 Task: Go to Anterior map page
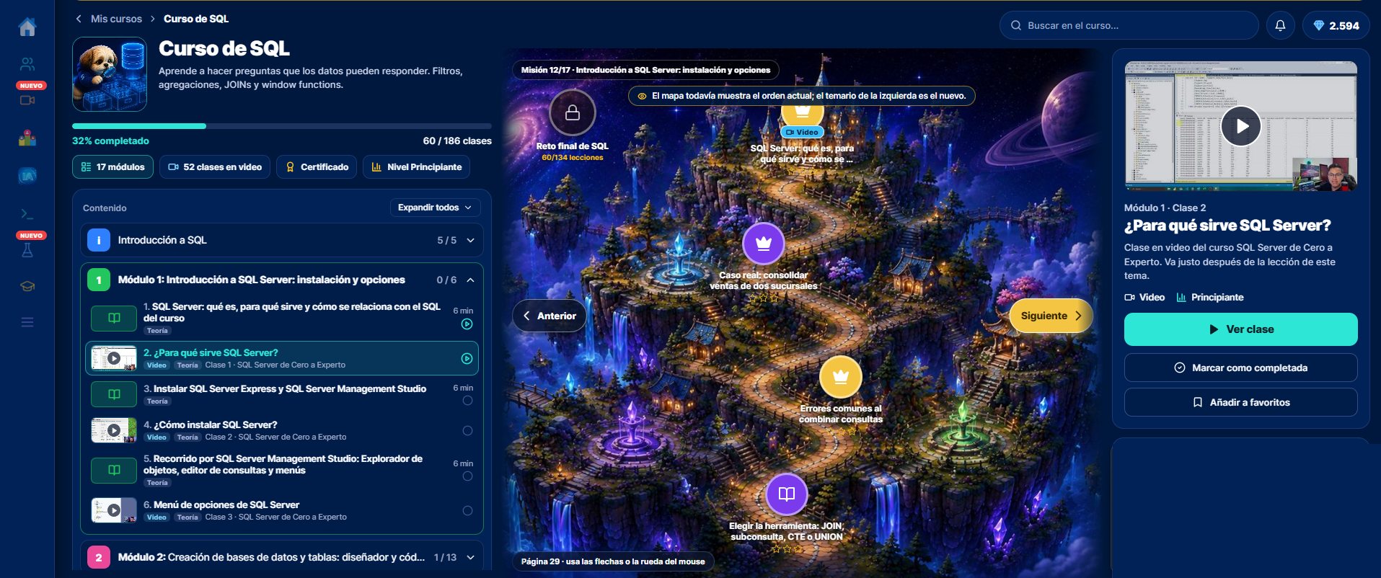(x=550, y=316)
